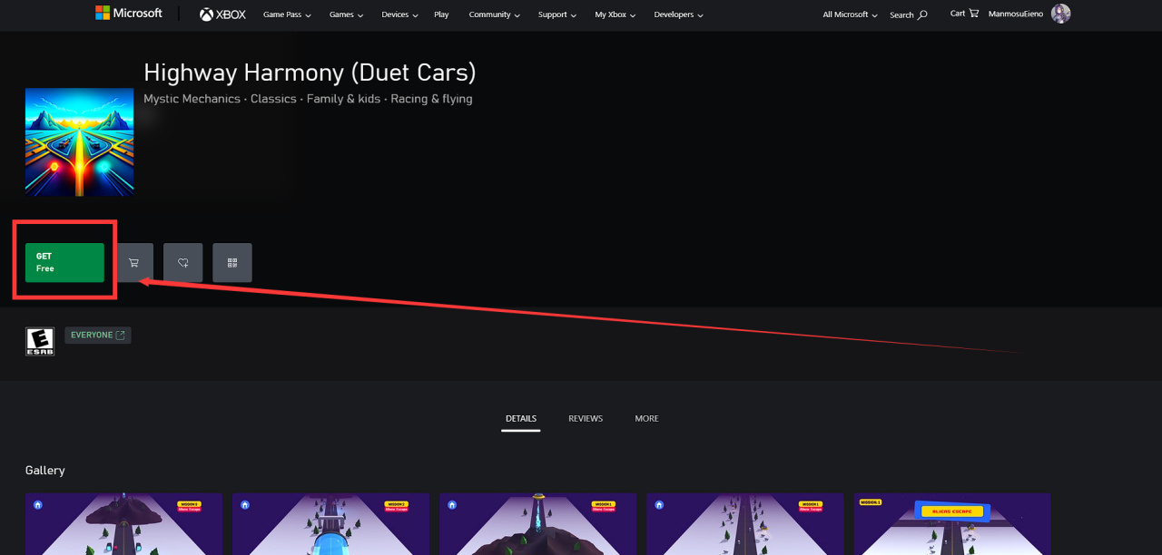The width and height of the screenshot is (1162, 555).
Task: Open the first gallery screenshot thumbnail
Action: coord(123,524)
